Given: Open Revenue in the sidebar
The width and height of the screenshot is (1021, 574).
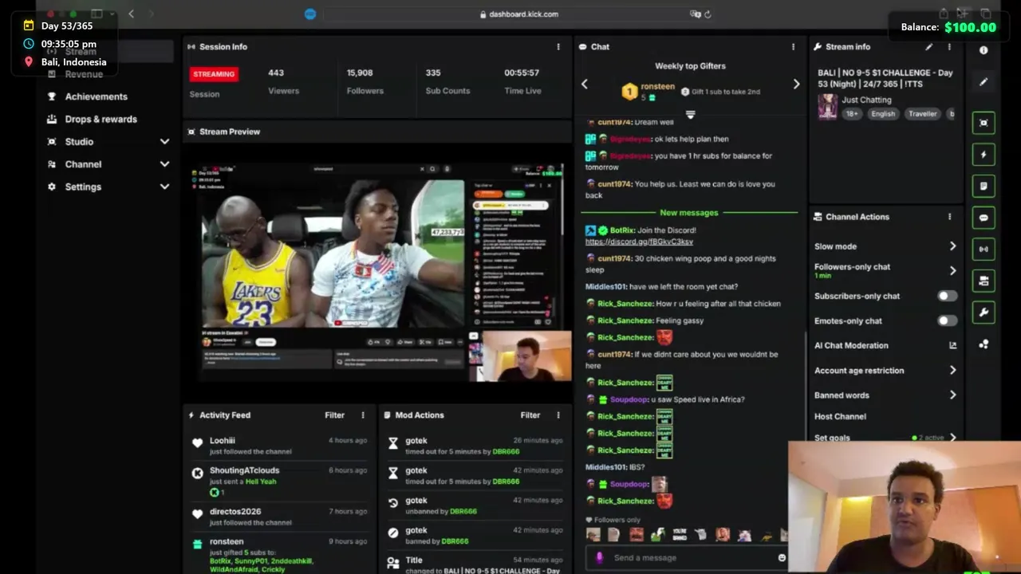Looking at the screenshot, I should pos(84,74).
